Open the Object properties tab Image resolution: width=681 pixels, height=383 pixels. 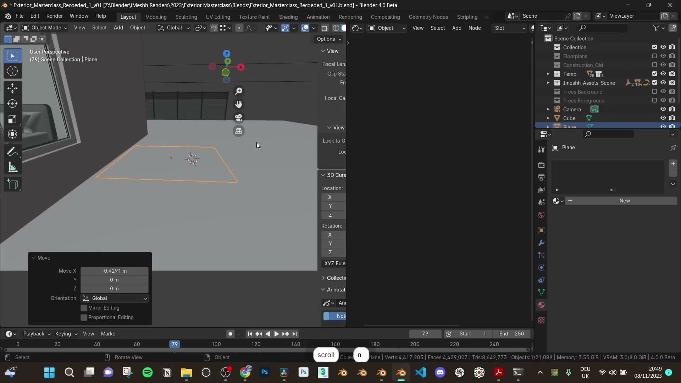541,231
